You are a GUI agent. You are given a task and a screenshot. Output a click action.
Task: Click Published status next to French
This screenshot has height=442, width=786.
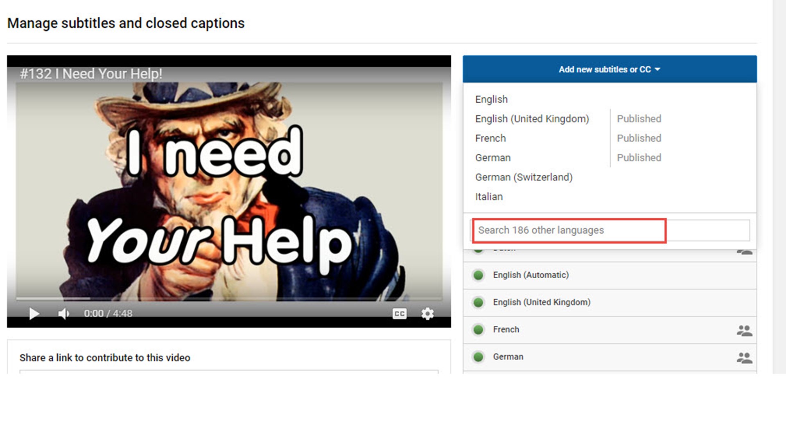click(639, 138)
